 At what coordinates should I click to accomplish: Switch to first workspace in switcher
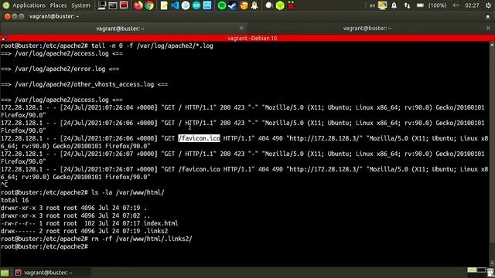tap(472, 270)
